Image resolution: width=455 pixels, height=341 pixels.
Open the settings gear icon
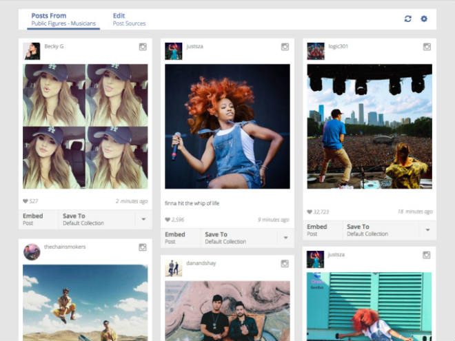424,19
